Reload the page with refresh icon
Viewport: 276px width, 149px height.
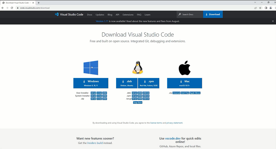[12, 8]
